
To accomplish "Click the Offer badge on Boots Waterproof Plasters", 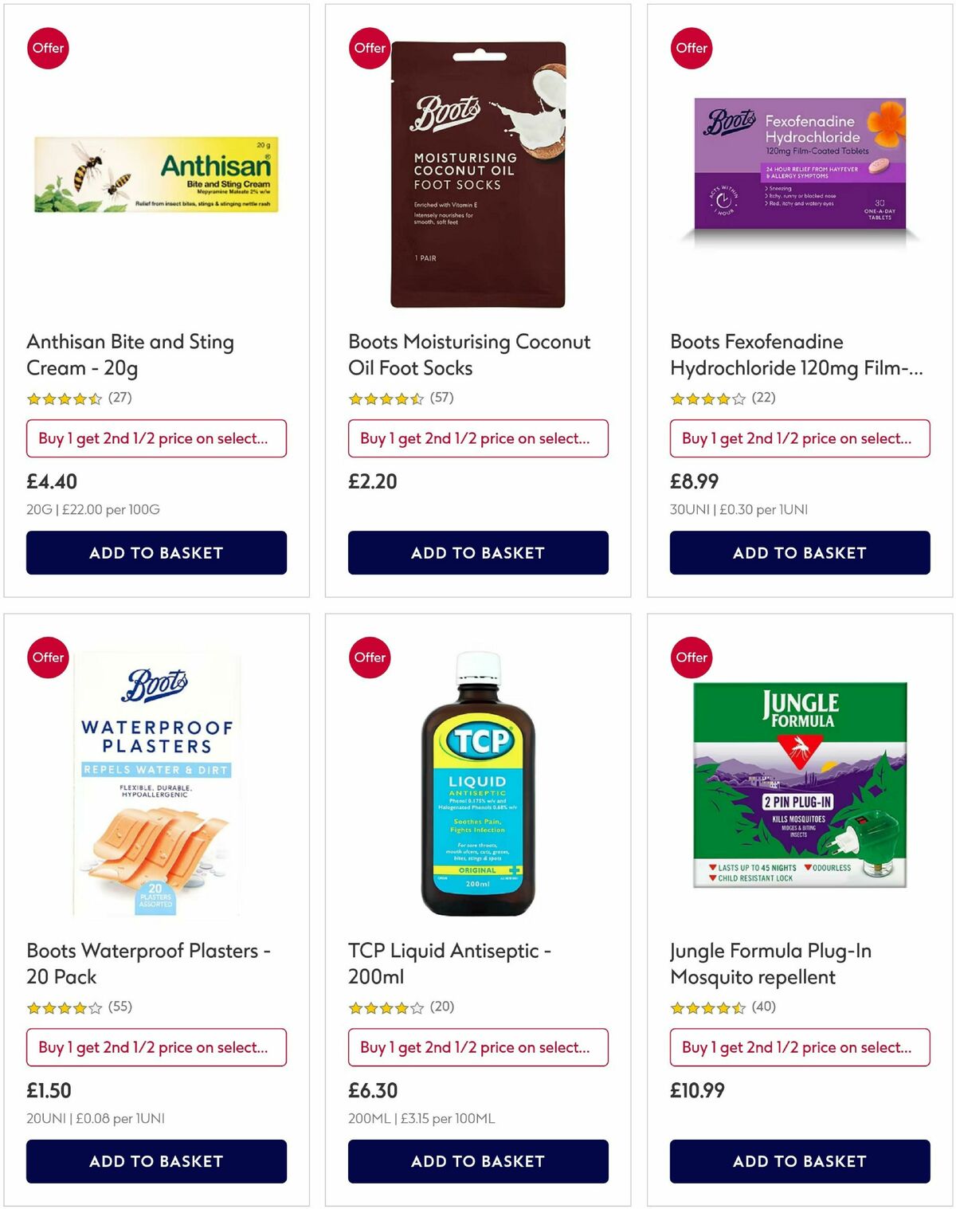I will click(x=48, y=657).
